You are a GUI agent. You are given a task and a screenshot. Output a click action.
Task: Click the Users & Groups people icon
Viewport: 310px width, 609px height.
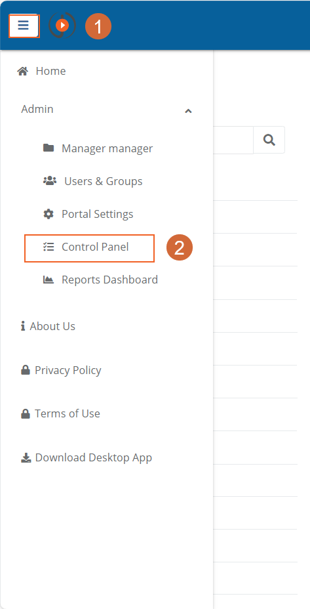[x=50, y=180]
